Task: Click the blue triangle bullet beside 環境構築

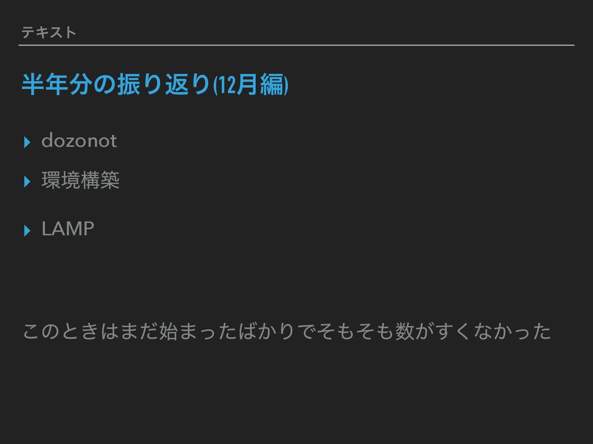Action: (x=27, y=182)
